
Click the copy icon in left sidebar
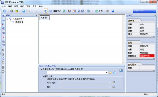pyautogui.click(x=3, y=58)
